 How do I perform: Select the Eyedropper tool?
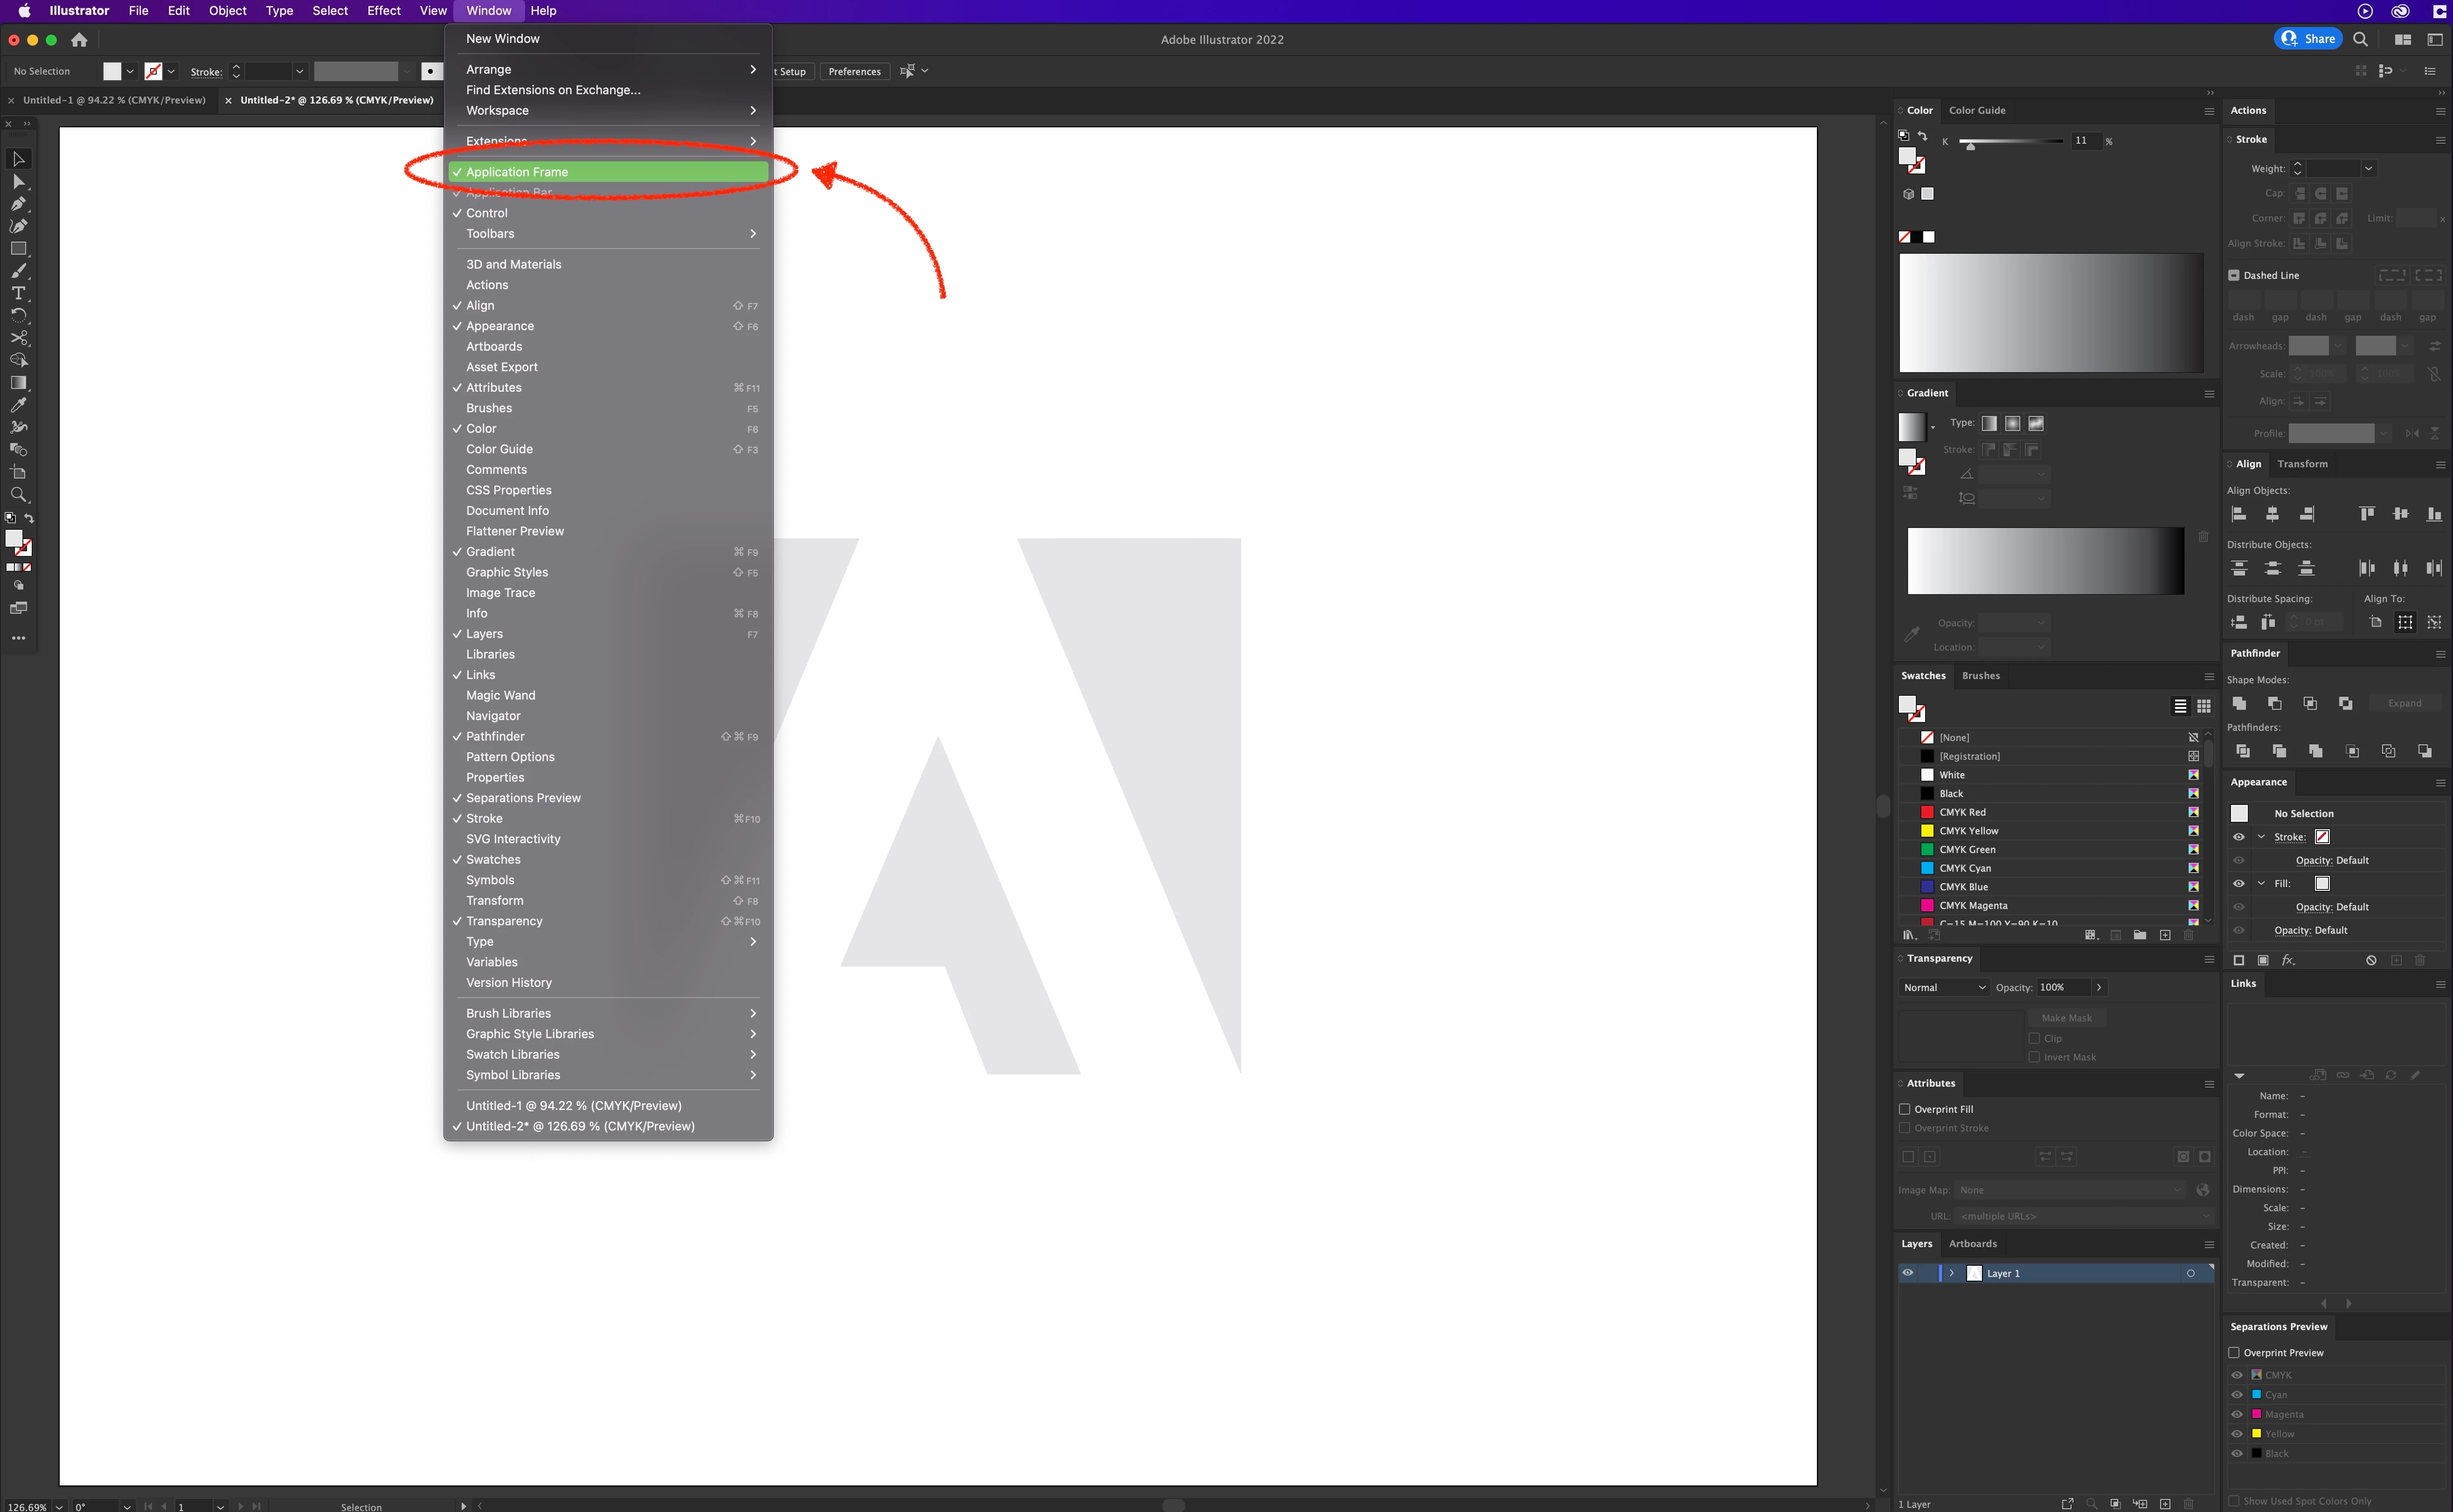pos(18,405)
